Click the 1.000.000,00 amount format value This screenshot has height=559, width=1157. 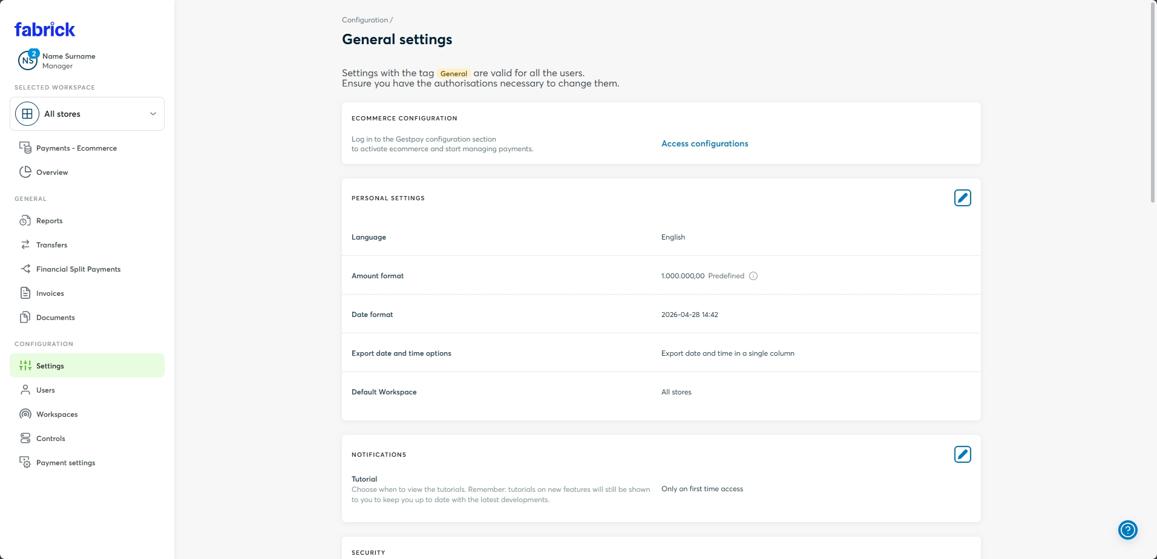click(x=683, y=276)
